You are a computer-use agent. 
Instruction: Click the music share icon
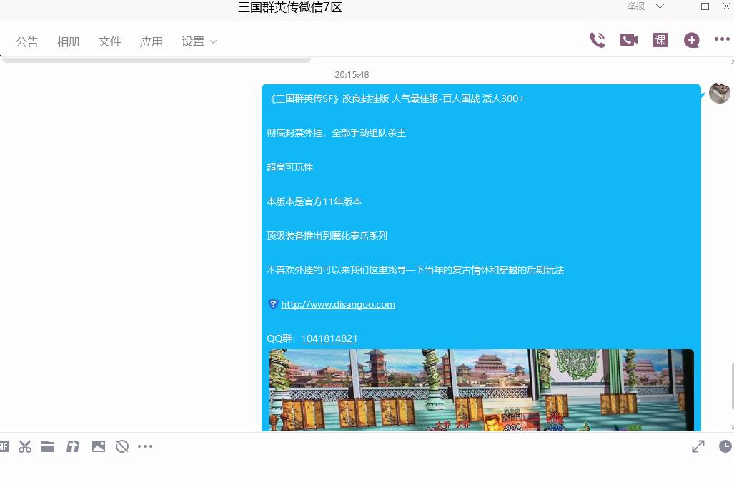[x=73, y=446]
